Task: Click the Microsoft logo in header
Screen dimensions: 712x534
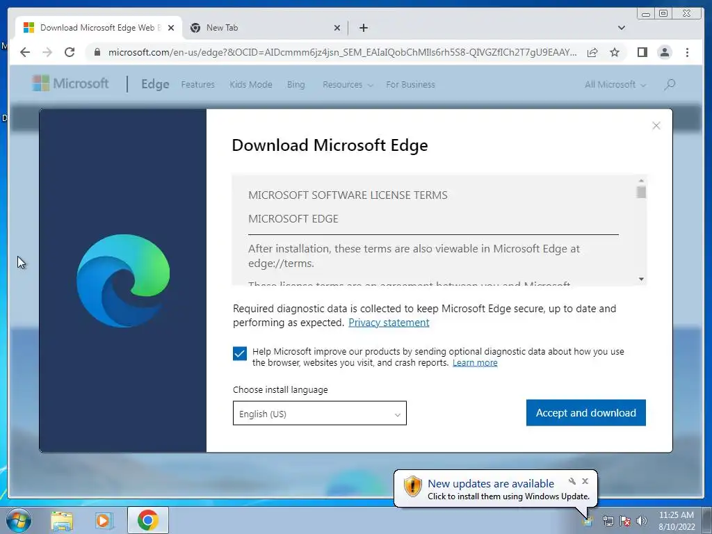Action: [x=70, y=83]
